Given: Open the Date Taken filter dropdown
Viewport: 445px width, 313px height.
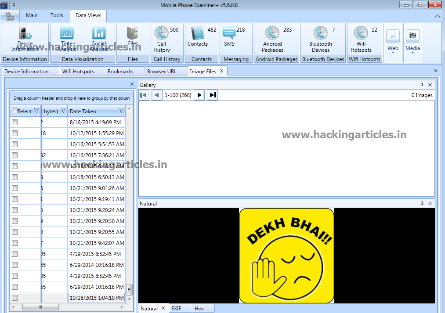Looking at the screenshot, I should pyautogui.click(x=121, y=111).
